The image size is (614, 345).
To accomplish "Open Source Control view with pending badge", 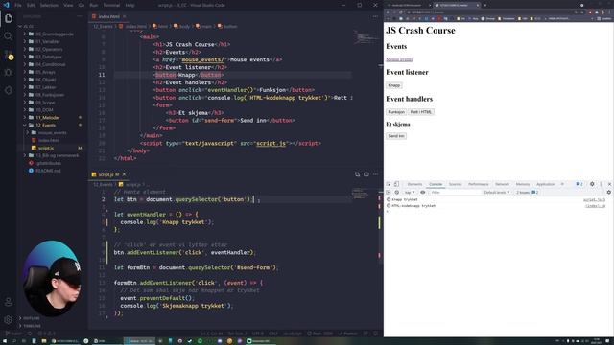I will click(9, 55).
